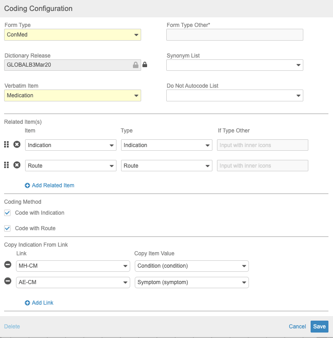The image size is (333, 338).
Task: Grab the drag handle for Route row
Action: coord(7,165)
